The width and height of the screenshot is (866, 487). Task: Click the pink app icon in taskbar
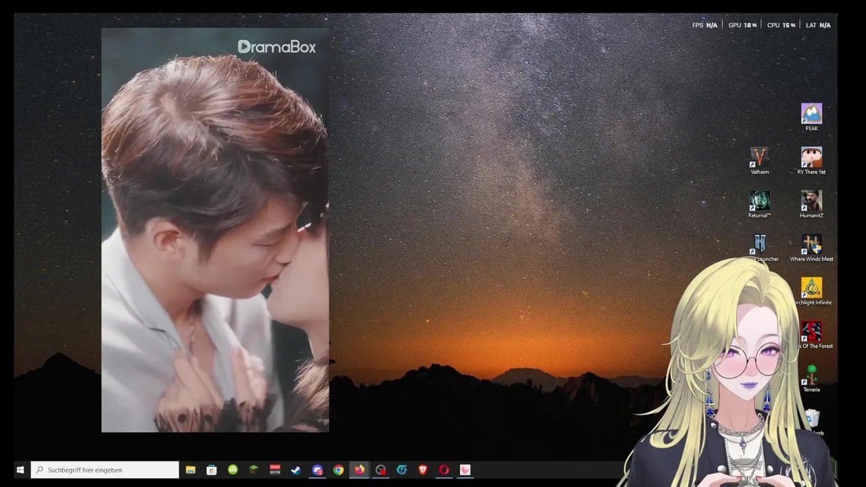(465, 469)
